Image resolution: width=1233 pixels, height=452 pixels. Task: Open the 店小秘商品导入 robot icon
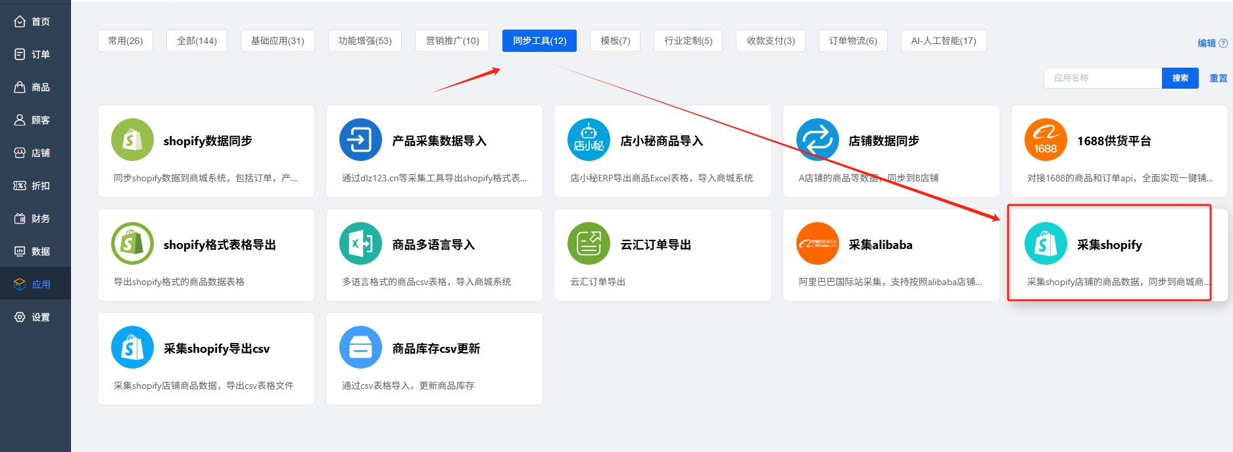click(x=589, y=140)
